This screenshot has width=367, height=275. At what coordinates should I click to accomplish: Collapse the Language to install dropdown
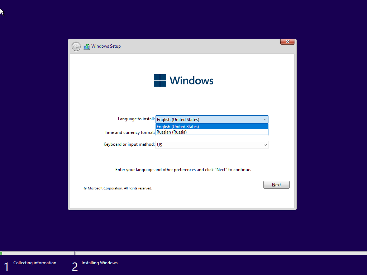coord(265,120)
